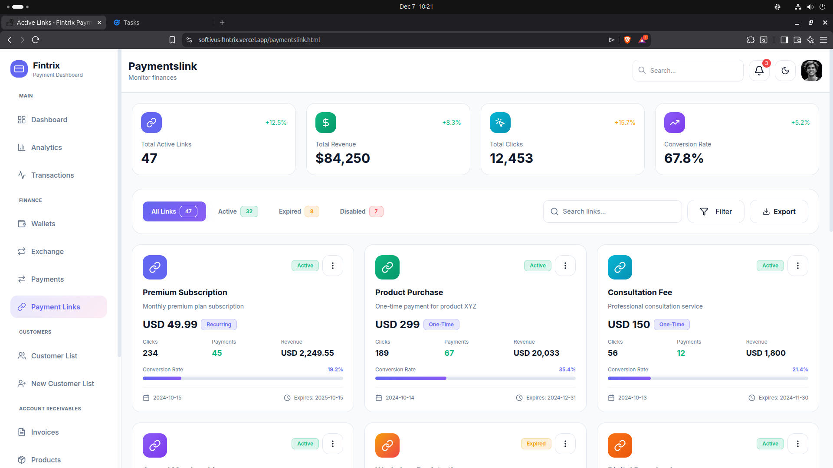Open the notifications bell
Screen dimensions: 833x468
click(758, 70)
